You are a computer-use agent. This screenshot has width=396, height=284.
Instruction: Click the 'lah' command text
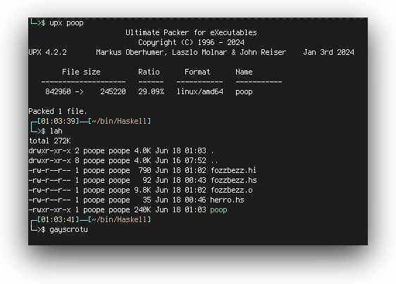[56, 131]
